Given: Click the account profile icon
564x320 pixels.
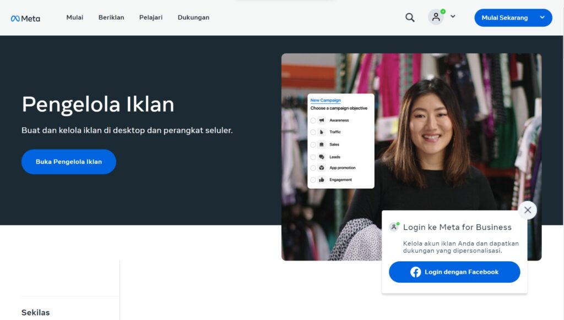Looking at the screenshot, I should [x=436, y=17].
